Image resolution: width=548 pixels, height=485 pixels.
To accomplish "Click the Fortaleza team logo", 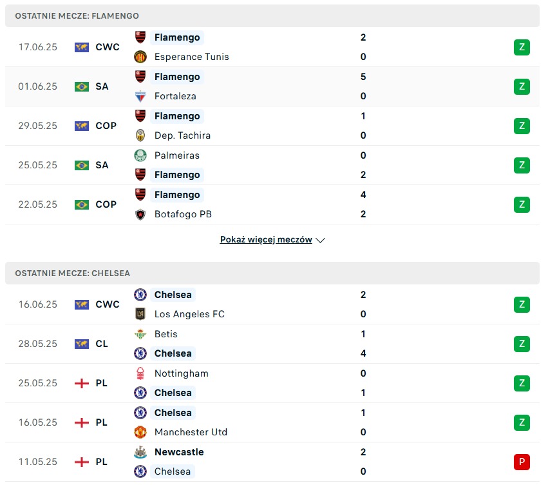I will coord(140,96).
